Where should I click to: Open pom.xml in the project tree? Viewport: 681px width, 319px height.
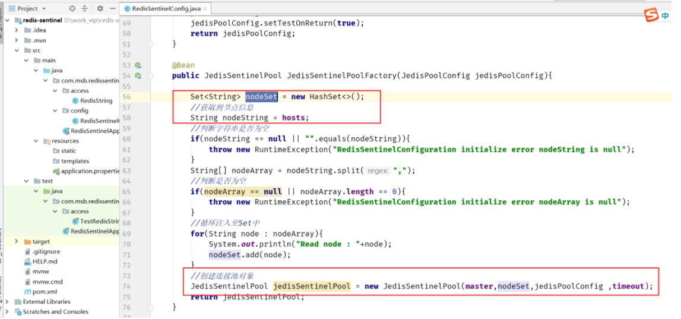pos(45,292)
